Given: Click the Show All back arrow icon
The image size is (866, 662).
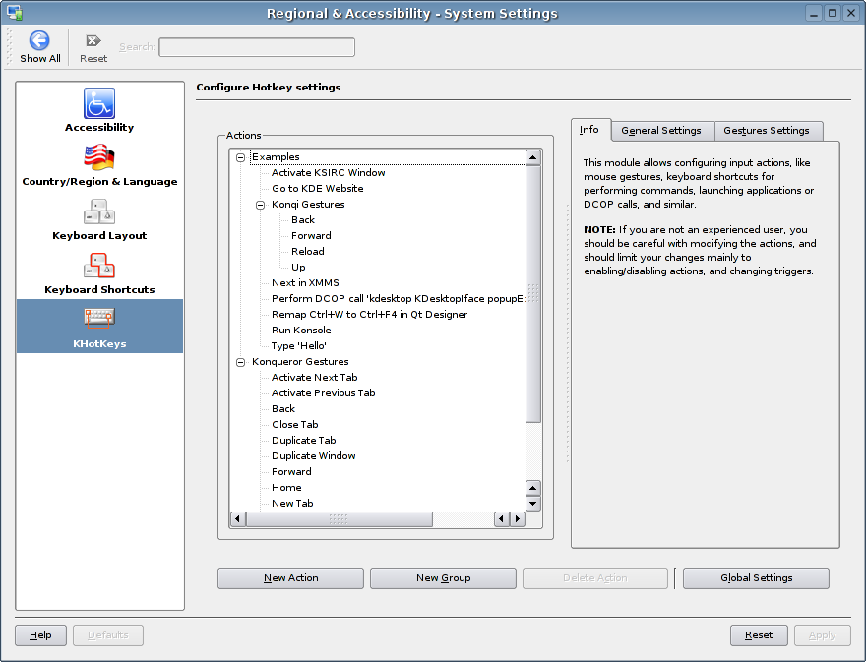Looking at the screenshot, I should pos(39,40).
